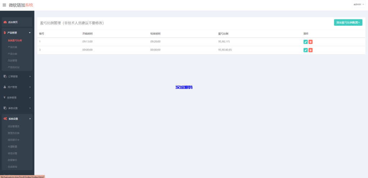Collapse the 产品管理 menu arrow
The height and width of the screenshot is (178, 368).
(30, 33)
